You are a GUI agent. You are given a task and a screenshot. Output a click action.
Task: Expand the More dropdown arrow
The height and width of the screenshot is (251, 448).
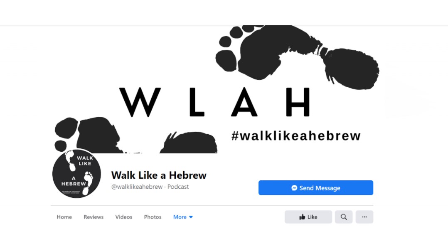click(x=191, y=217)
